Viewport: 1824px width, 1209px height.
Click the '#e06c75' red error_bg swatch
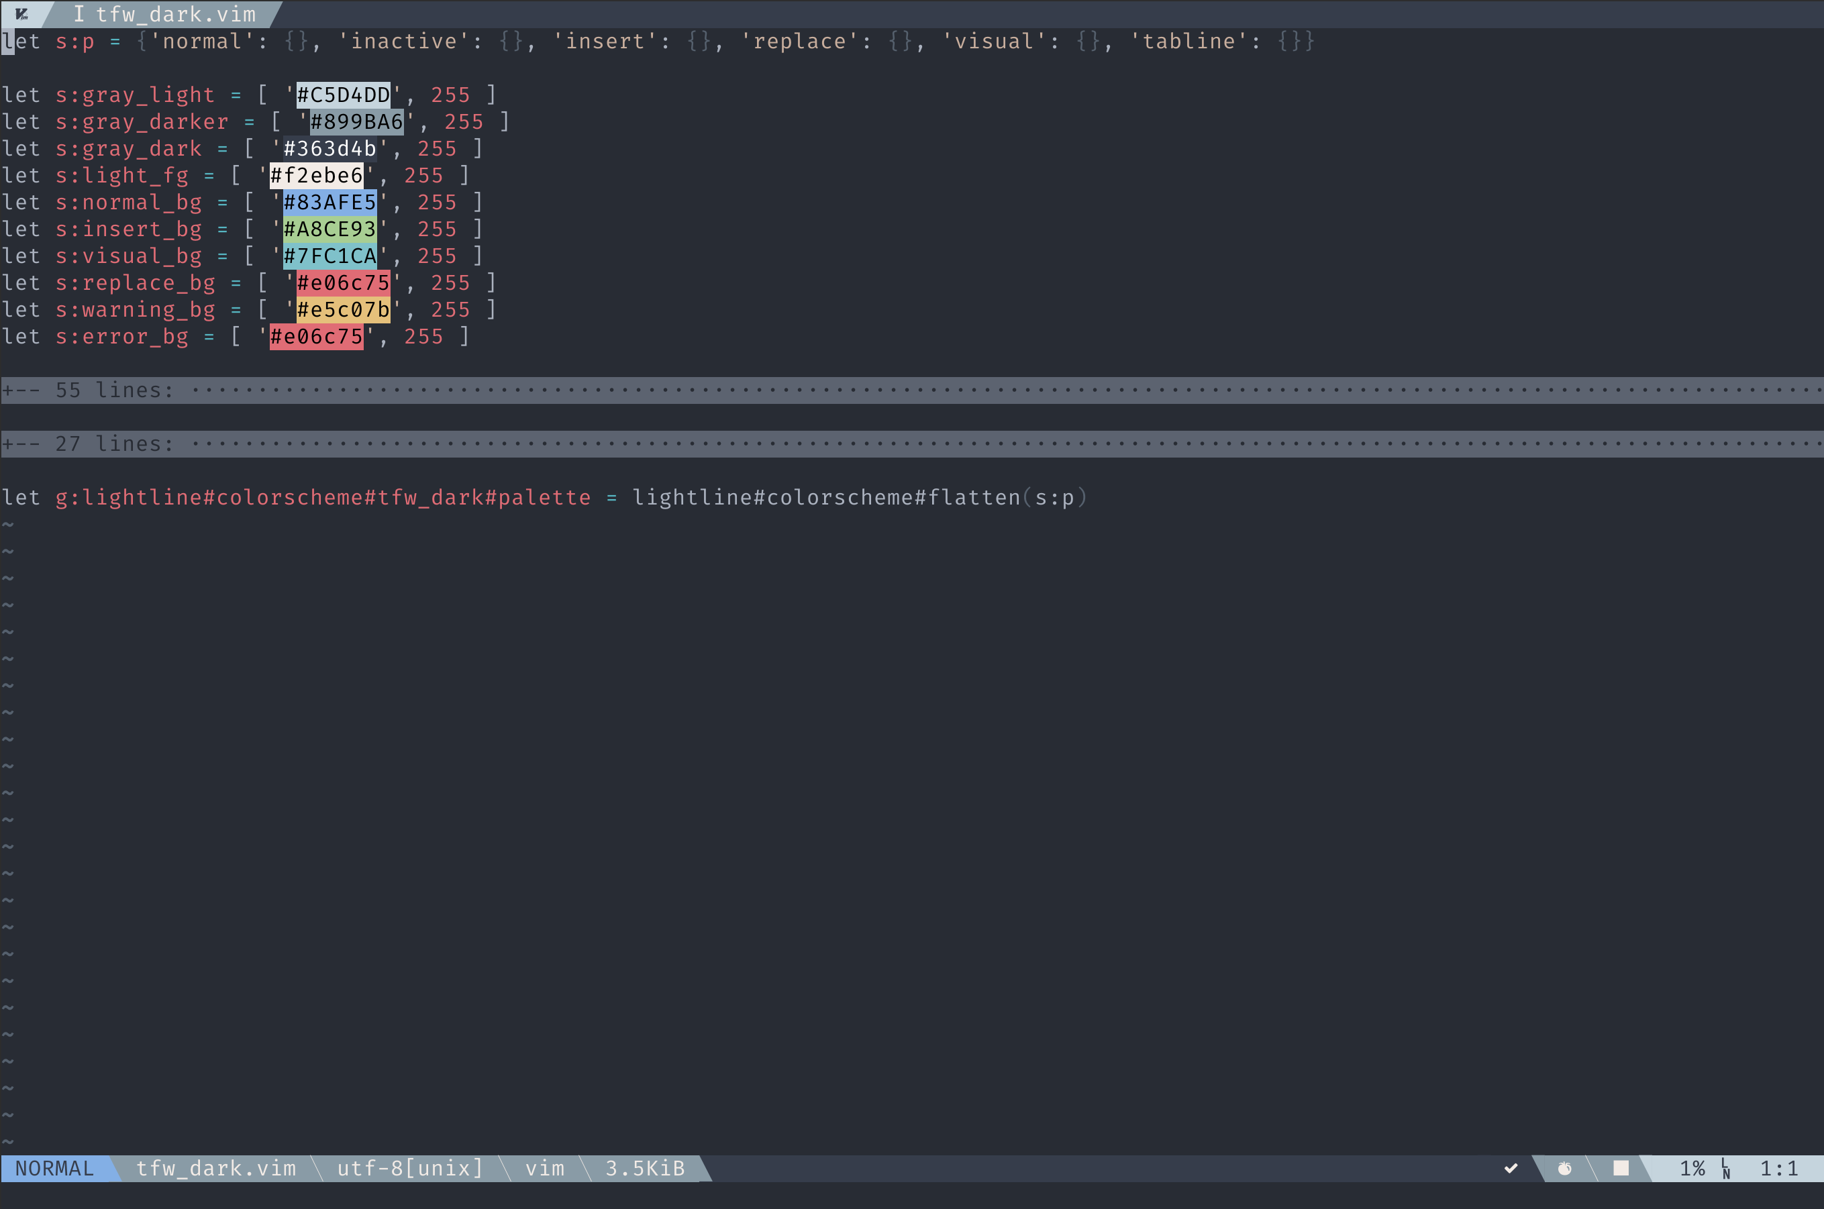[x=316, y=336]
